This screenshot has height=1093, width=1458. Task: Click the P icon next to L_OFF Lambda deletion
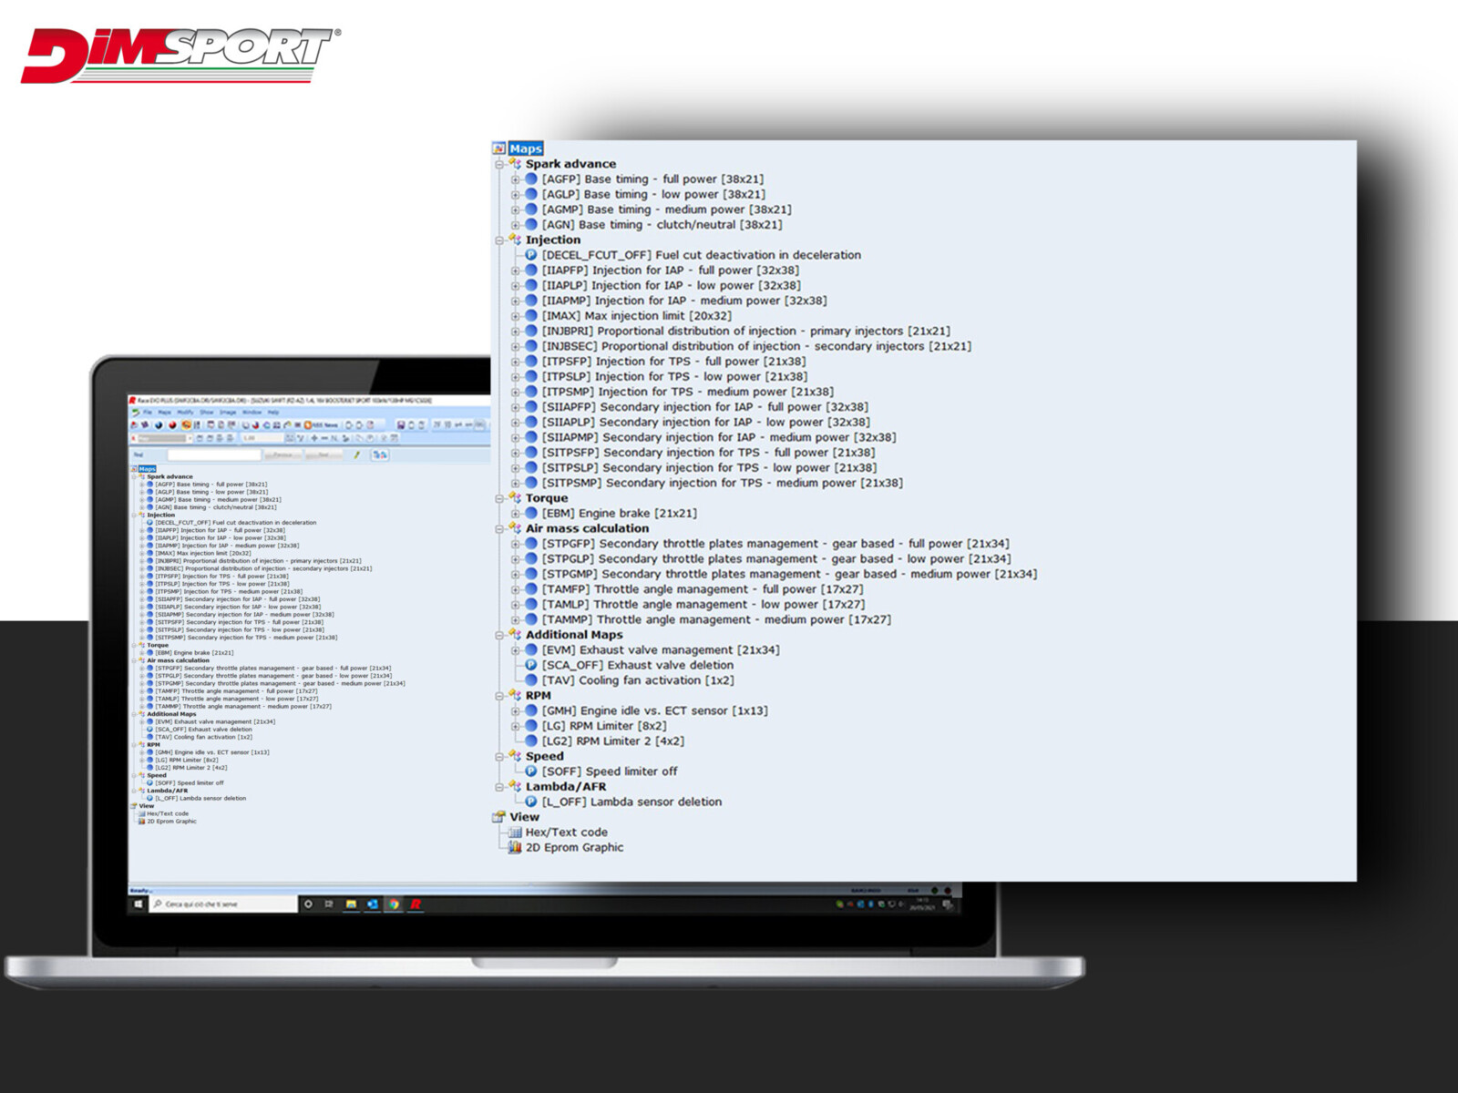tap(531, 802)
